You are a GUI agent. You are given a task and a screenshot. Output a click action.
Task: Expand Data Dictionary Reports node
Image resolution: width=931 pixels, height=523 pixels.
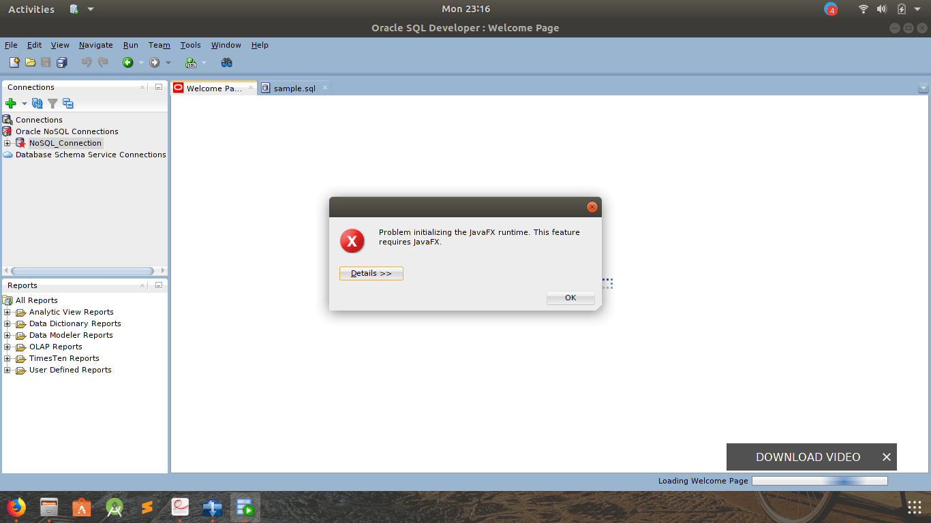(x=7, y=323)
